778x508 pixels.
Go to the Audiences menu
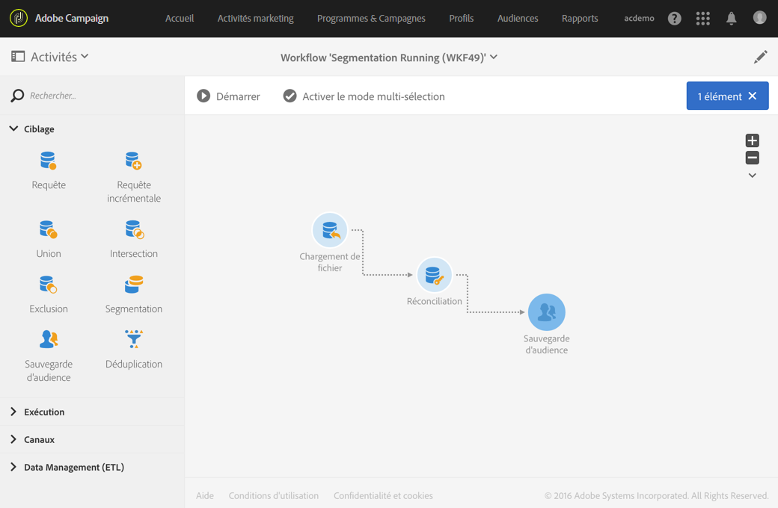518,19
